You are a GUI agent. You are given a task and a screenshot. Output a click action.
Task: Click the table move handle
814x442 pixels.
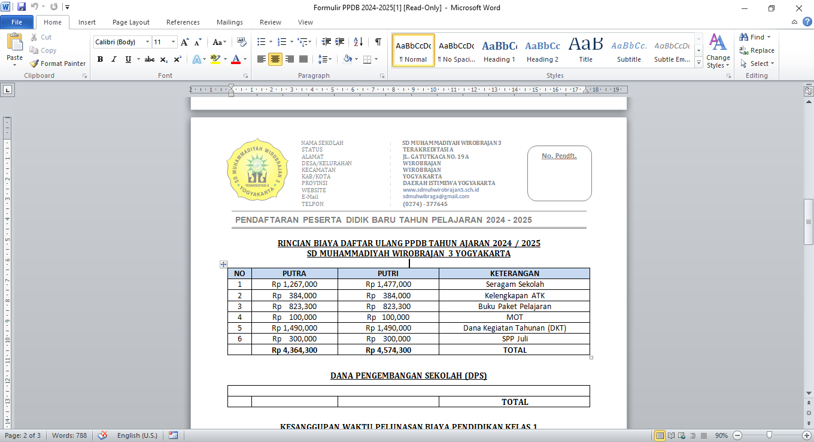pyautogui.click(x=223, y=264)
